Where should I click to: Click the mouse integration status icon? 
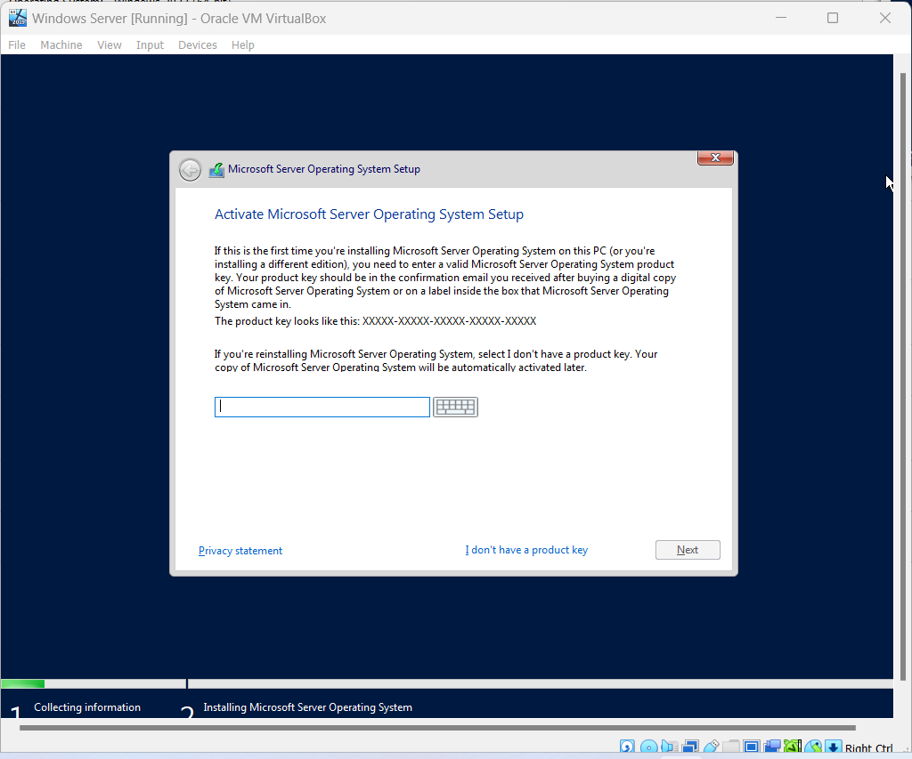point(813,747)
